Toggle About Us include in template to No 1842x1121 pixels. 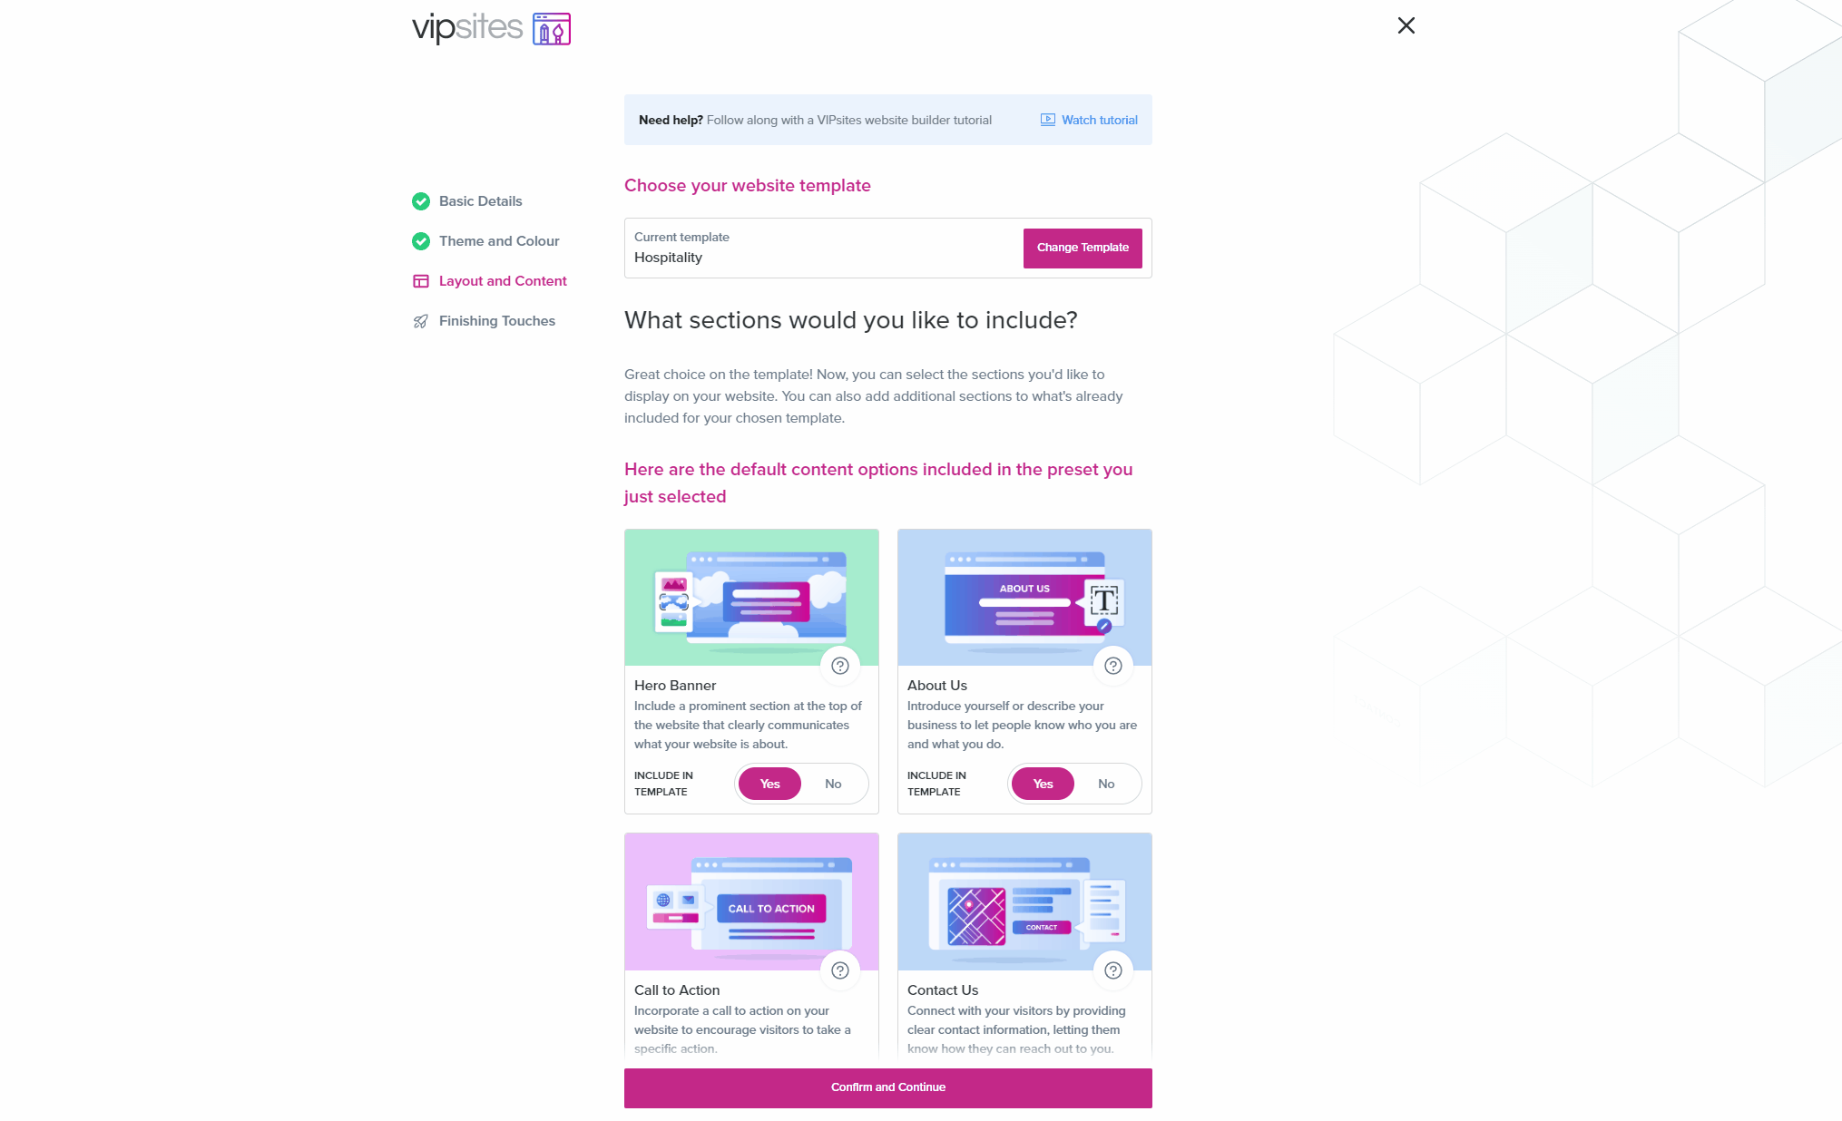(x=1104, y=783)
